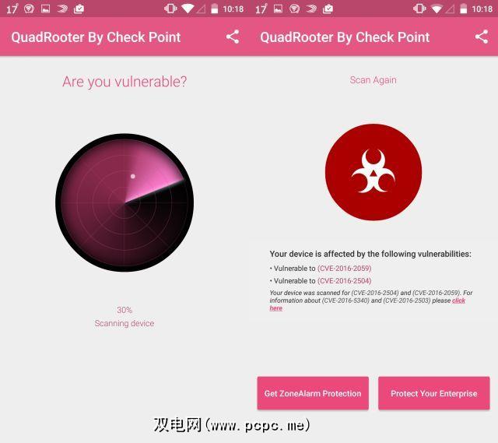Click Get ZoneAlarm Protection button
498x443 pixels.
(313, 393)
